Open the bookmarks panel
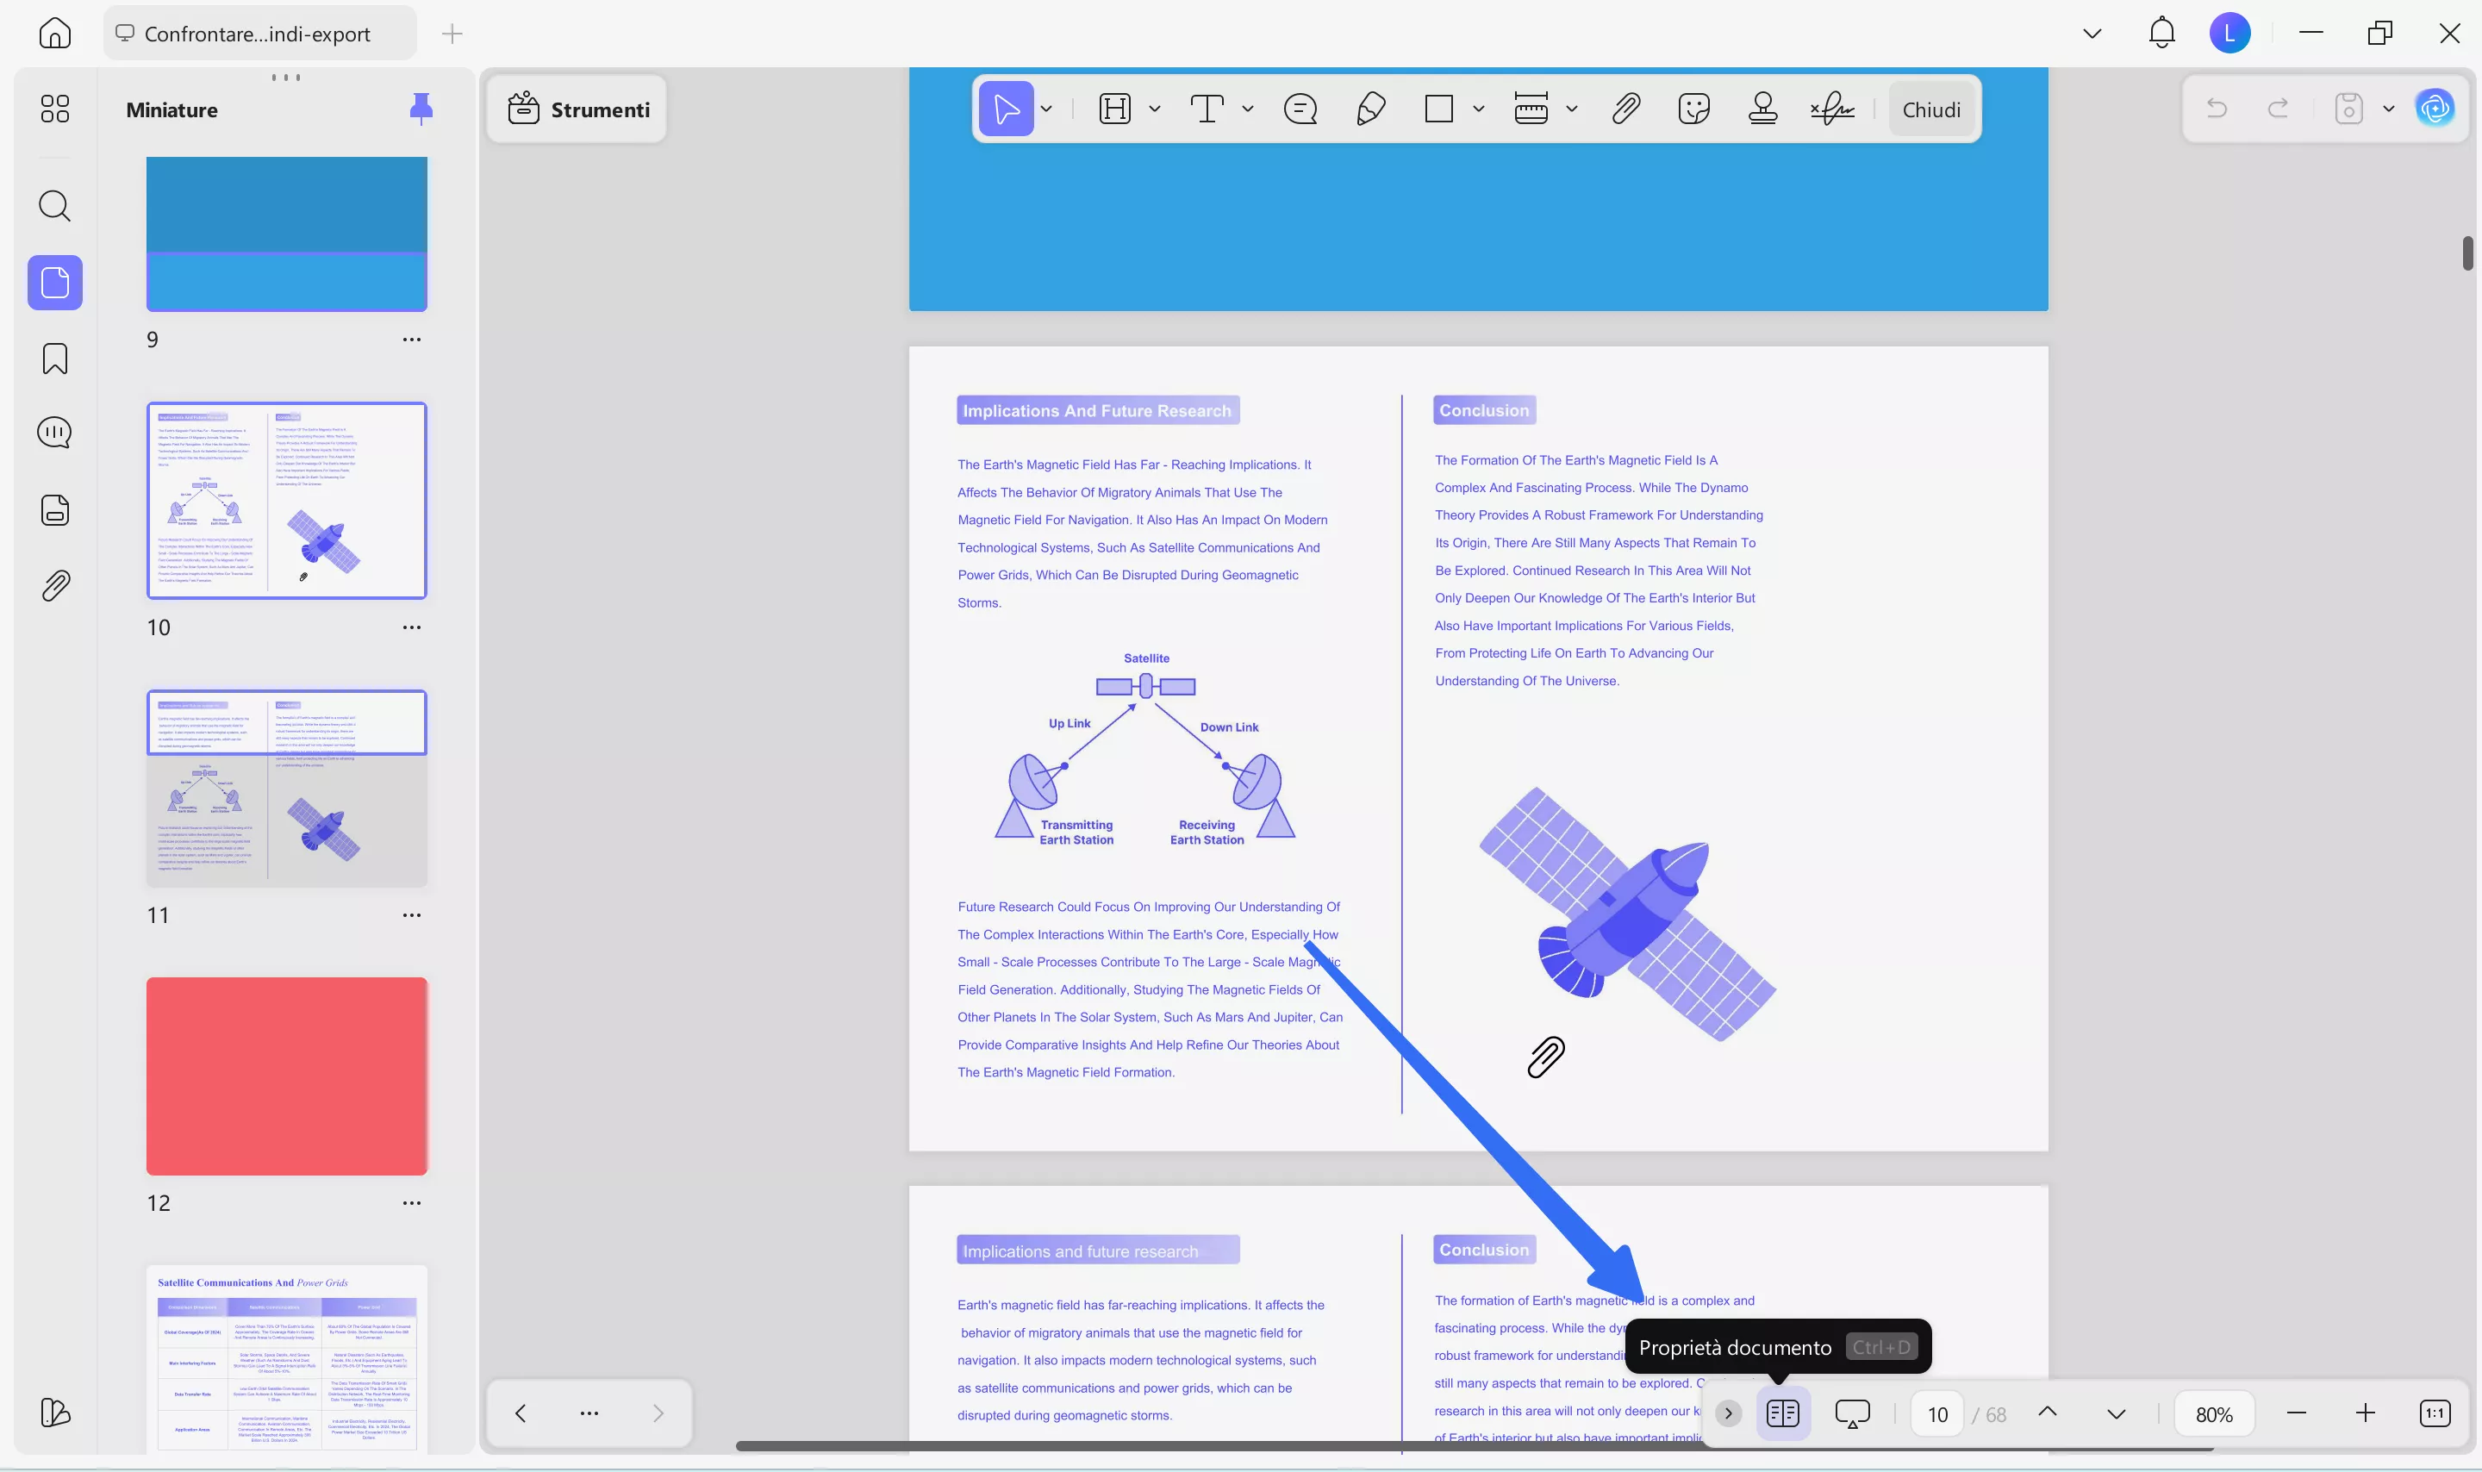The image size is (2482, 1472). (54, 358)
